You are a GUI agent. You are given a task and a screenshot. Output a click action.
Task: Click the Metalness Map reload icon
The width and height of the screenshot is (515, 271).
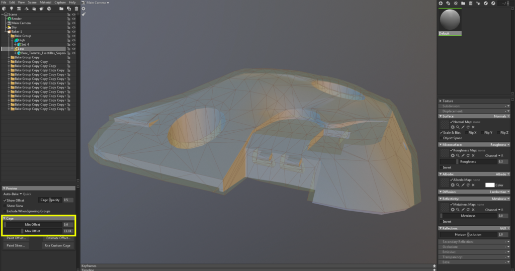[468, 210]
